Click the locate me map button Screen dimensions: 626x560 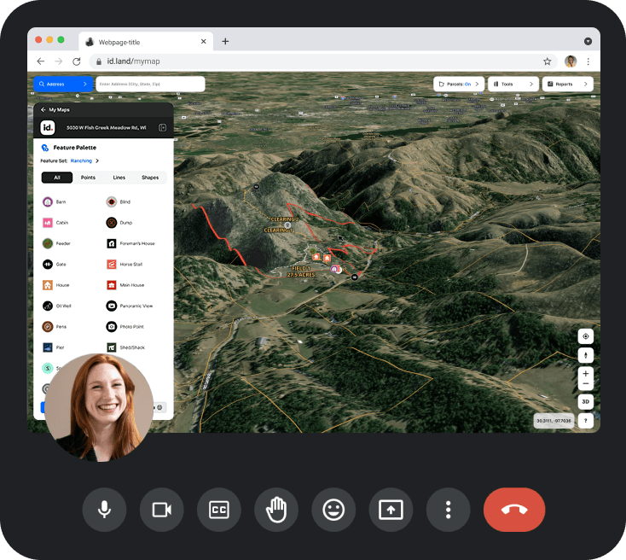pyautogui.click(x=586, y=336)
